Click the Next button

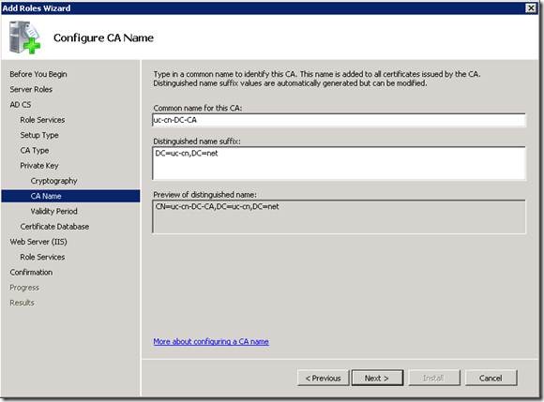pos(377,378)
